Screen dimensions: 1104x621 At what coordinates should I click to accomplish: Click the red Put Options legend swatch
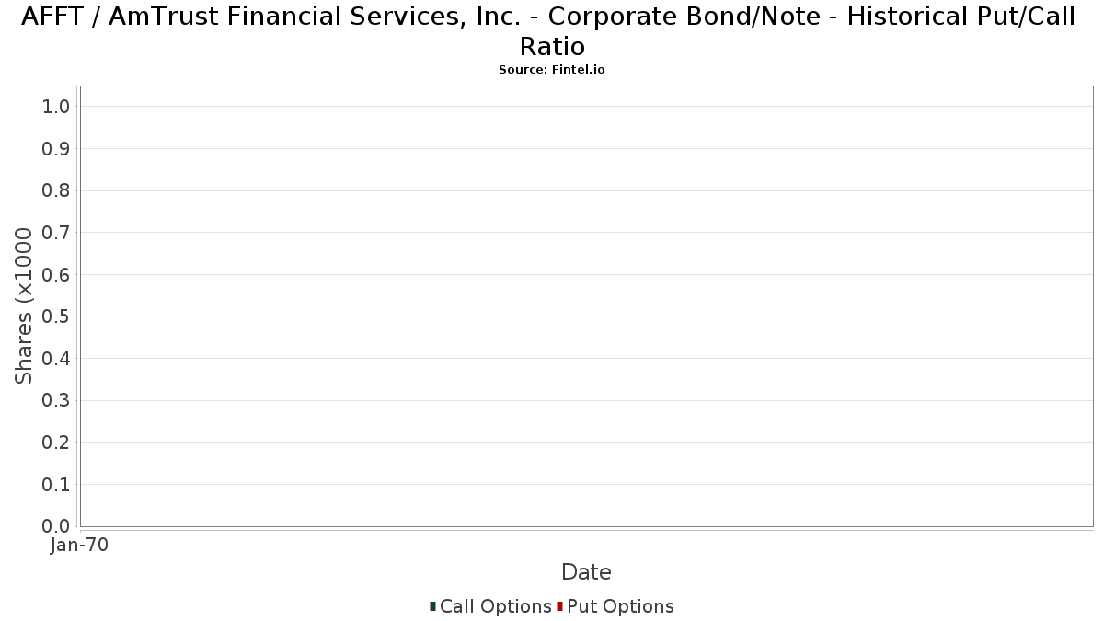pyautogui.click(x=559, y=606)
